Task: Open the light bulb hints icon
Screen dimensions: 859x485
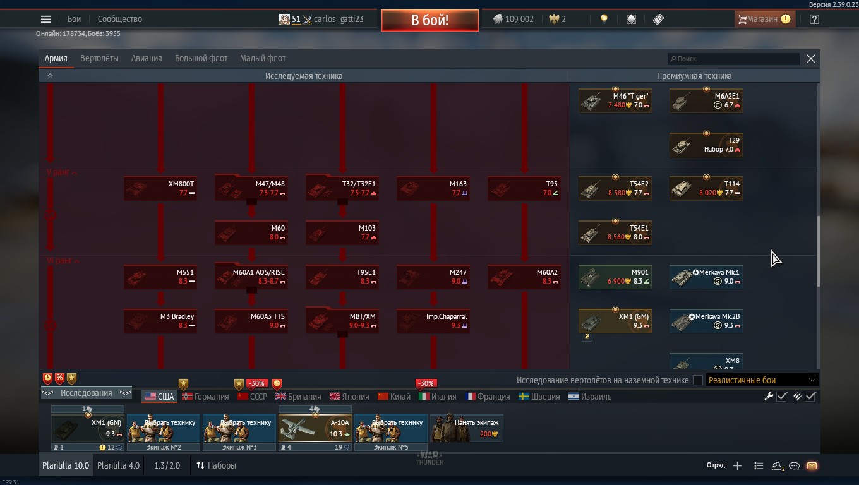Action: [x=604, y=20]
